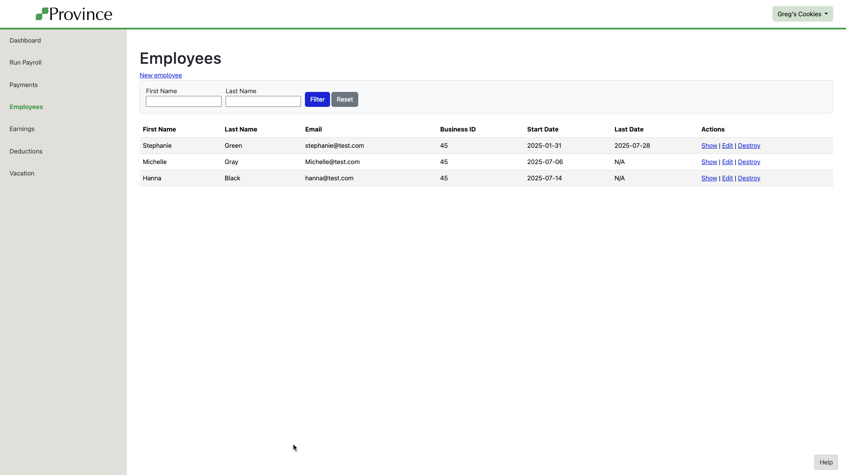
Task: Focus the First Name filter field
Action: (183, 102)
